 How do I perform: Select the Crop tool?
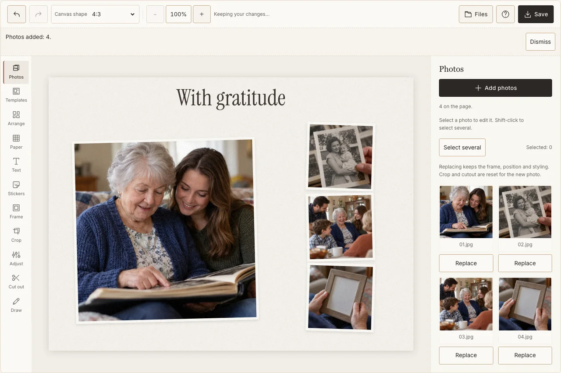click(16, 236)
